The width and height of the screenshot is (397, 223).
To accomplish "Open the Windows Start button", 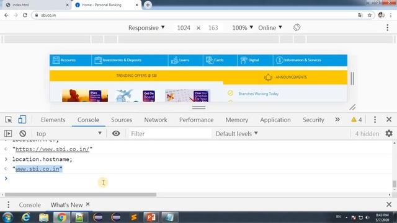I will (7, 217).
